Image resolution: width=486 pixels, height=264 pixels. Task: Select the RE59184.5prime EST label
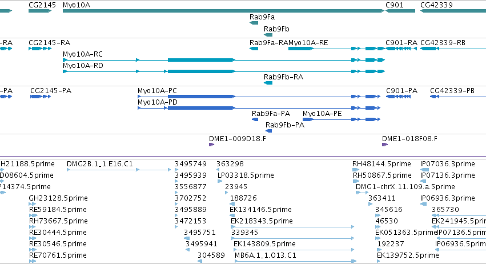(x=58, y=210)
